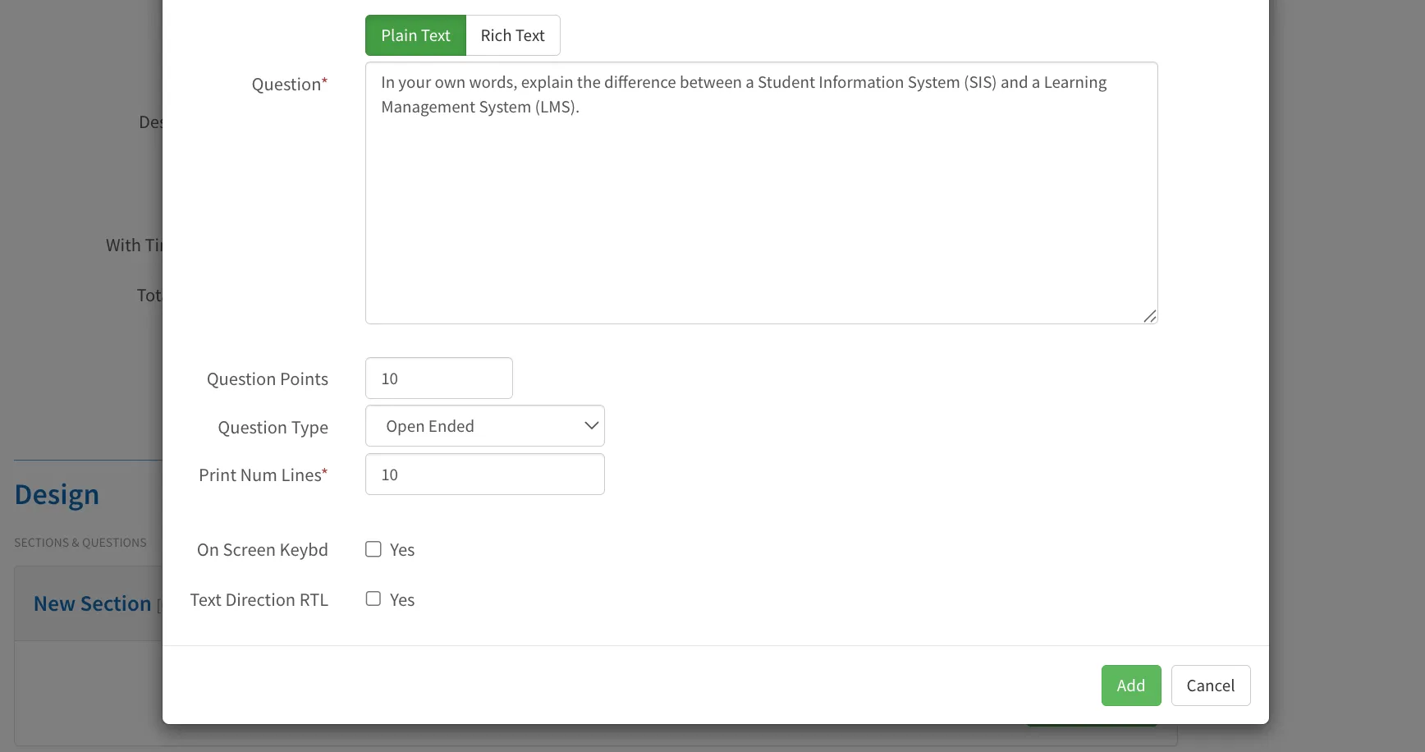Click the Design heading in background page
1425x752 pixels.
point(57,495)
